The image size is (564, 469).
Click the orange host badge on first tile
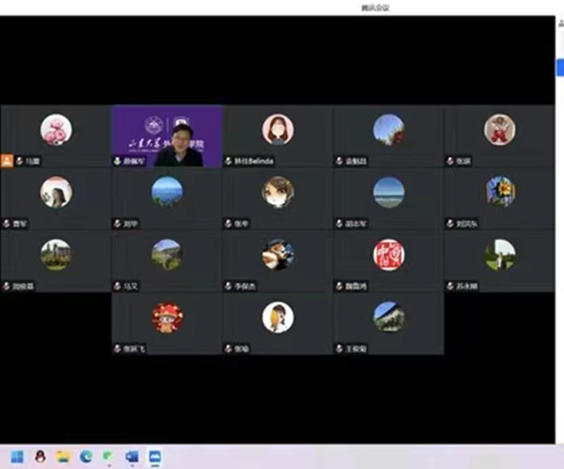point(7,161)
